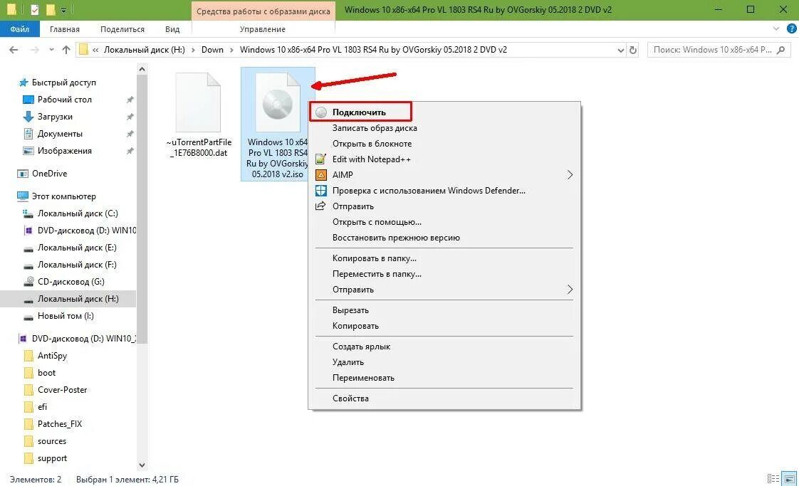Click the search magnifier icon
This screenshot has height=486, width=799.
pyautogui.click(x=781, y=50)
